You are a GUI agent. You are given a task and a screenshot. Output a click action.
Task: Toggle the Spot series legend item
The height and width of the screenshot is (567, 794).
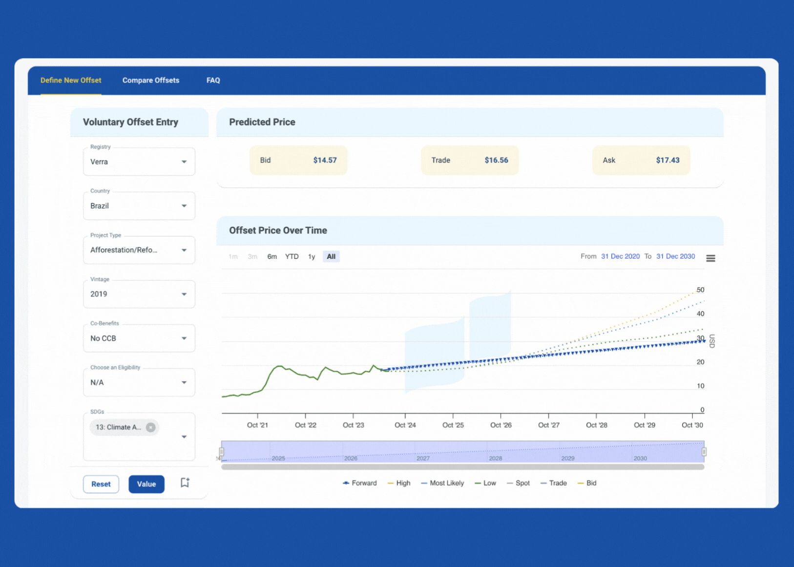pyautogui.click(x=518, y=483)
